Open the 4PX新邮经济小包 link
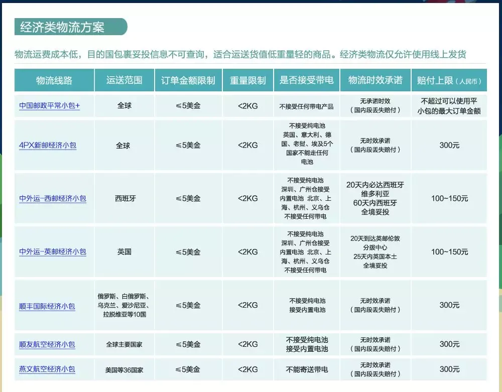Screen dimensions: 502x392 (48, 145)
